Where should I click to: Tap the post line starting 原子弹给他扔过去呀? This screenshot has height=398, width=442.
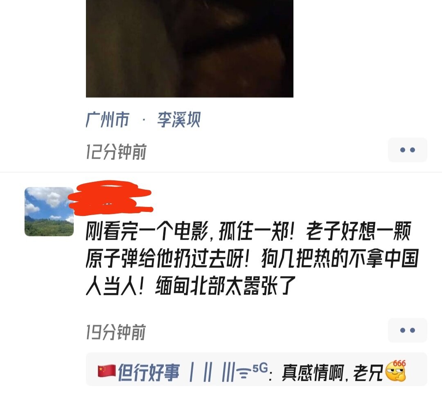252,258
